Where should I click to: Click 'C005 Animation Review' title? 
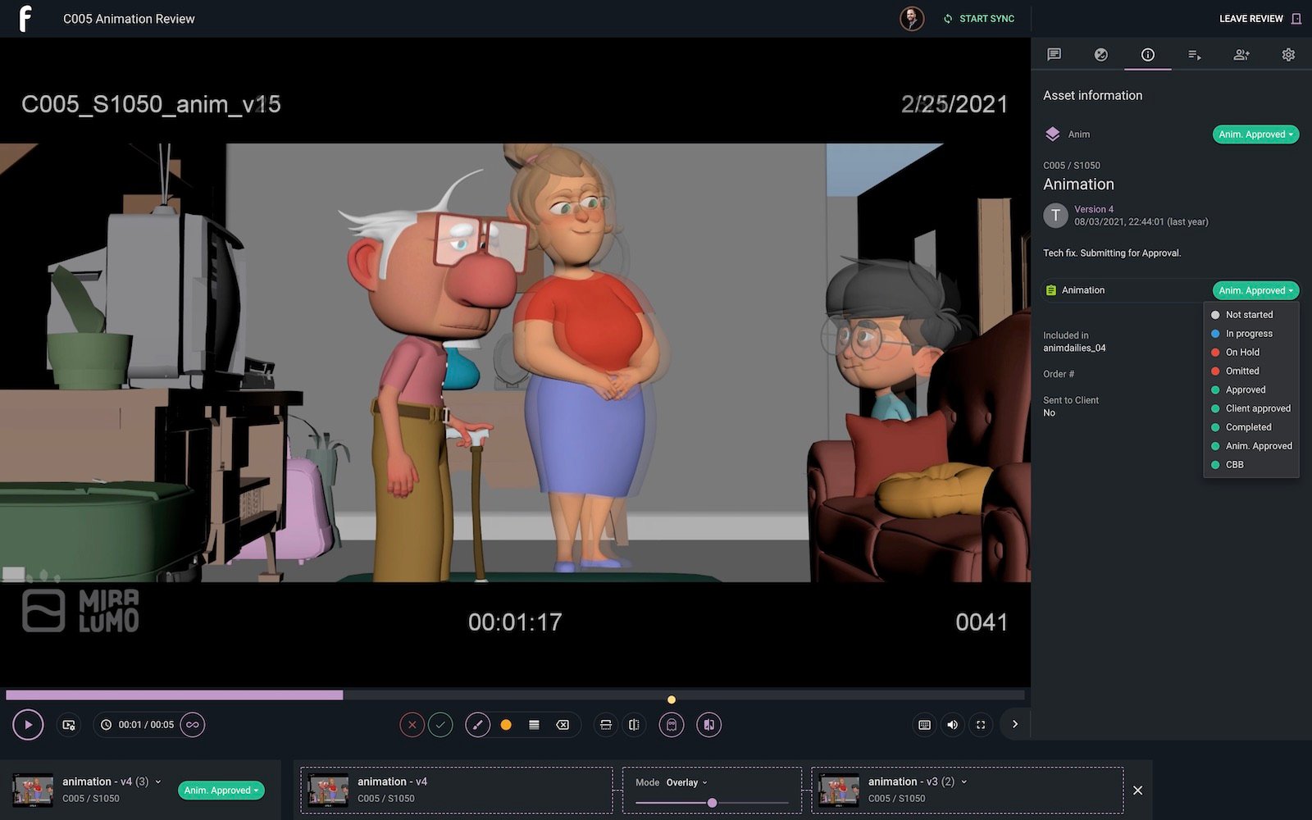click(x=129, y=18)
